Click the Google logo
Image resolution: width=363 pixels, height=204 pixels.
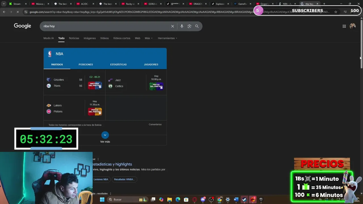(22, 26)
